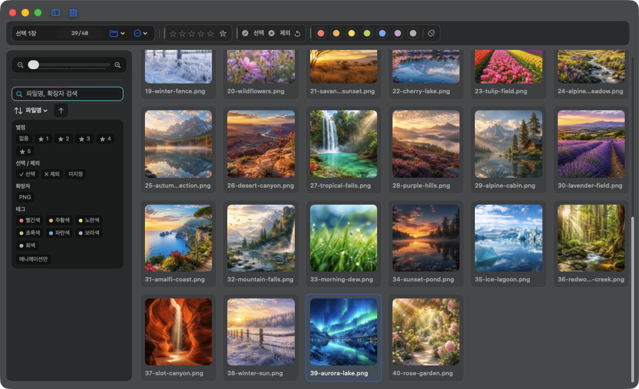
Task: Apply yellow color tag from toolbar
Action: [x=352, y=33]
